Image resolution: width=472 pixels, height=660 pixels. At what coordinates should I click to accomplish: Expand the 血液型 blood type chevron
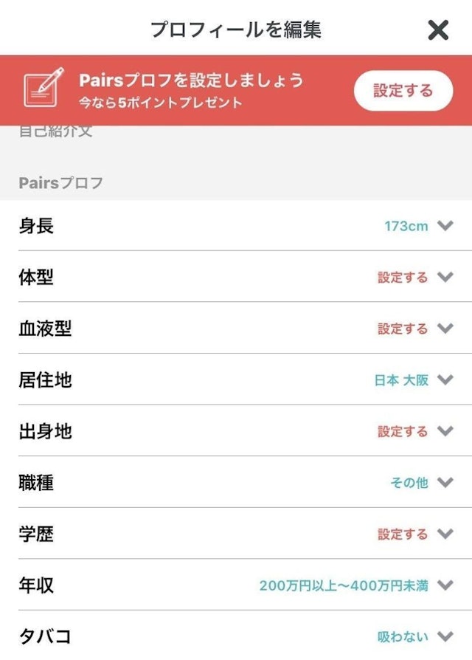(x=445, y=329)
